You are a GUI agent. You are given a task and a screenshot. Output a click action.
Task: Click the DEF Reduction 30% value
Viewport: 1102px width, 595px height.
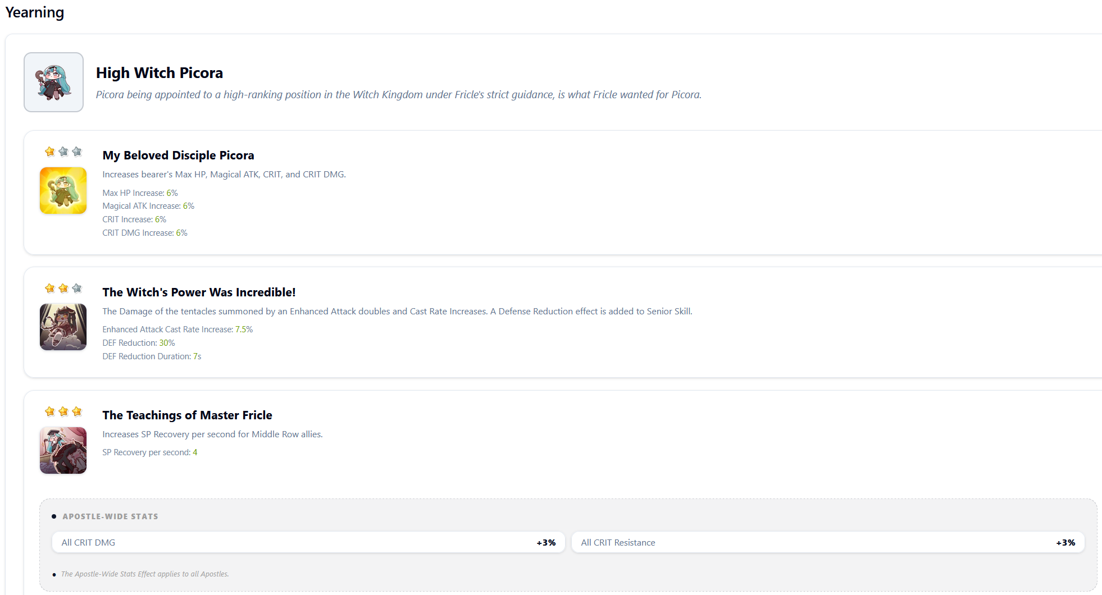167,343
